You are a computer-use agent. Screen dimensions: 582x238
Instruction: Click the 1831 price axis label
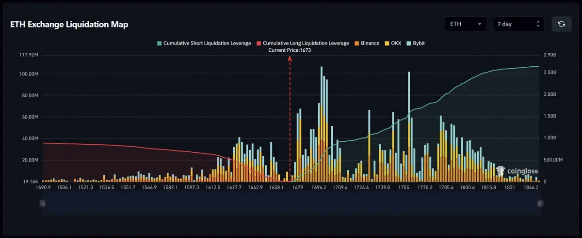(x=509, y=188)
